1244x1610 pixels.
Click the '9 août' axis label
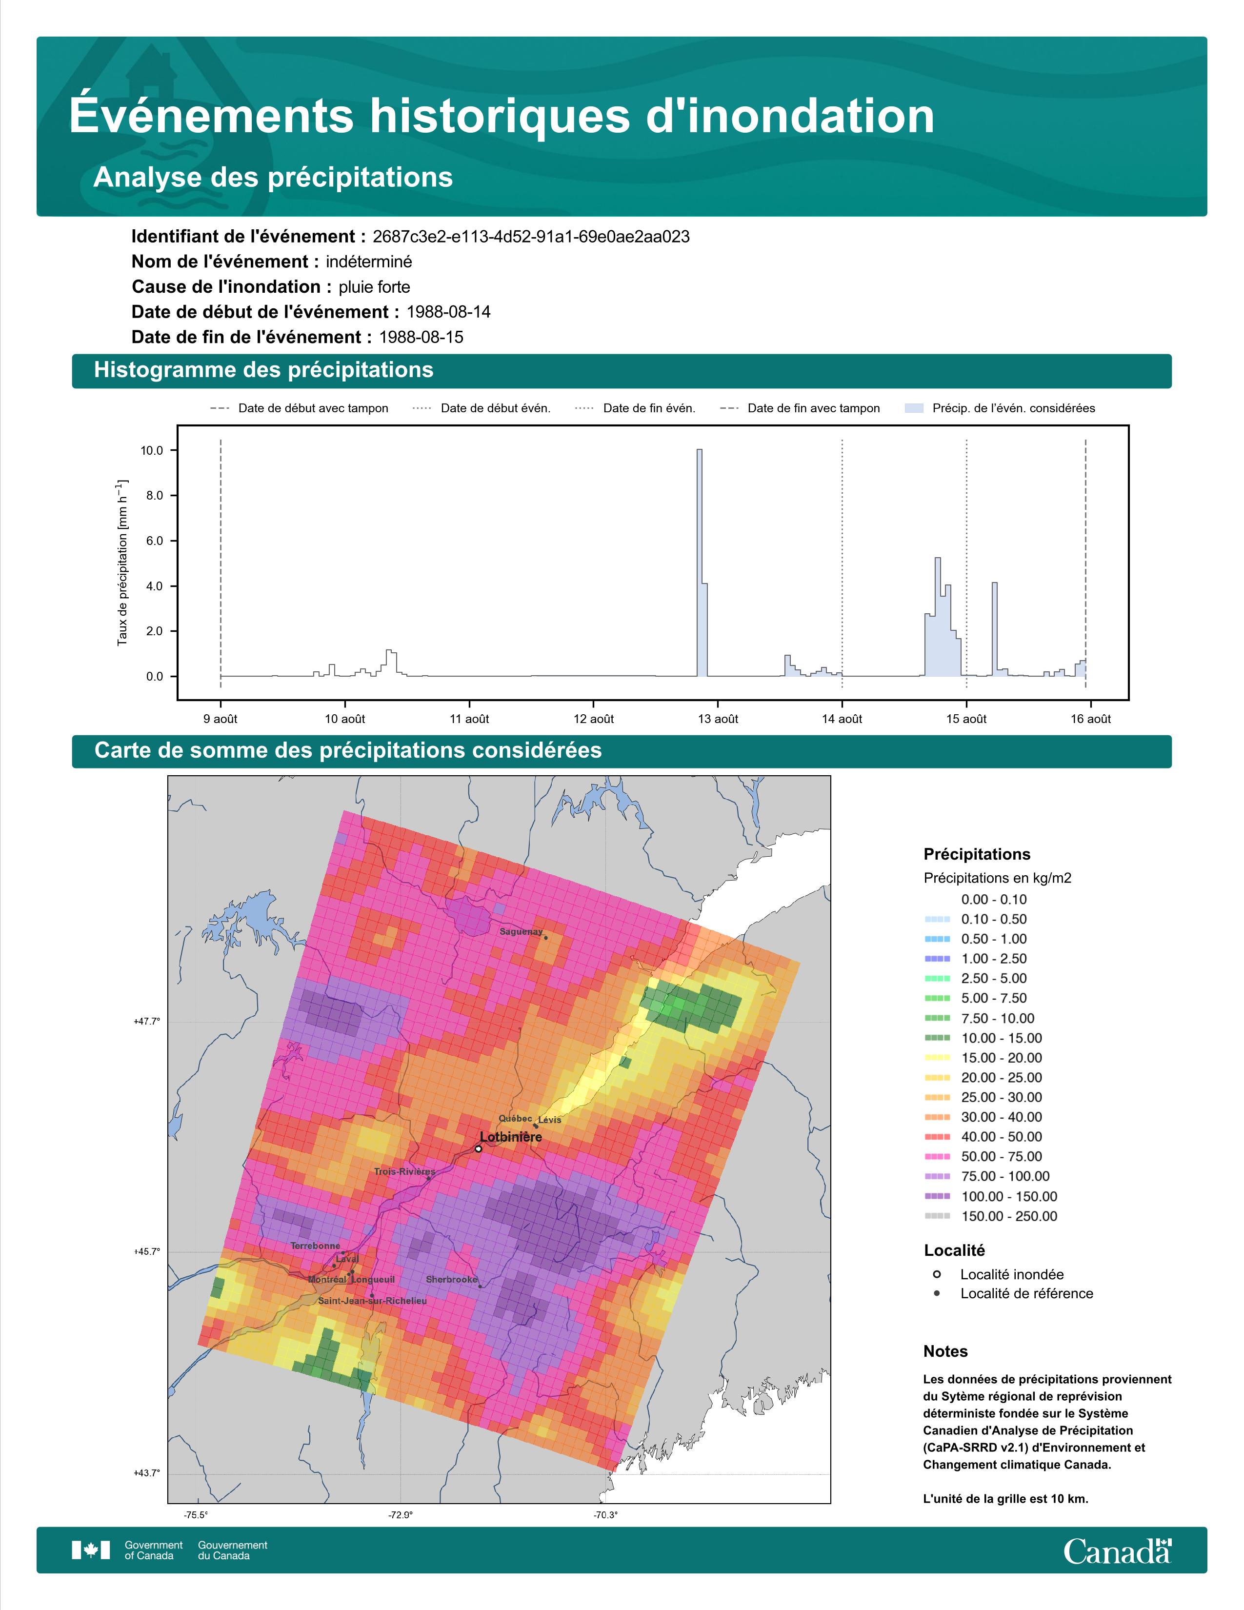(x=221, y=719)
